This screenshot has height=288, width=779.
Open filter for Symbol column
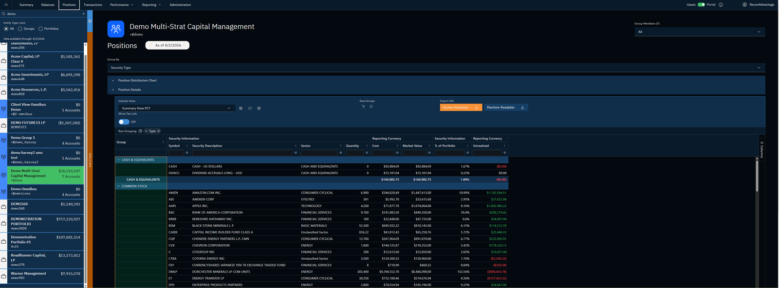(x=187, y=153)
